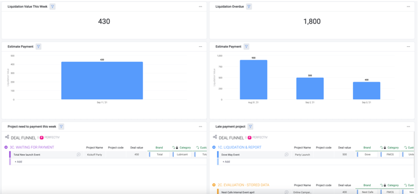Click Brand column header in Late payment table
Viewport: 418px width, 194px height.
click(367, 147)
